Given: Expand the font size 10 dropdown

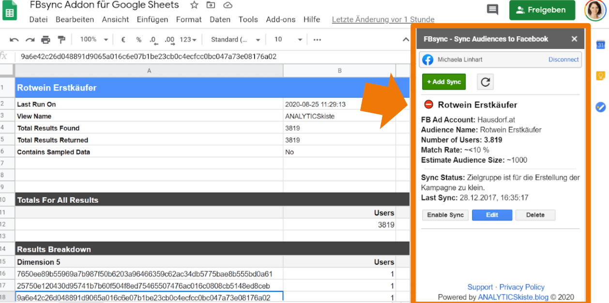Looking at the screenshot, I should 288,40.
